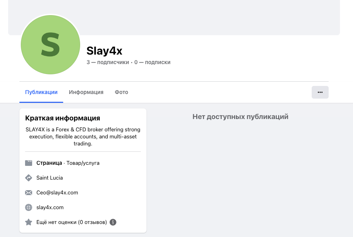353x237 pixels.
Task: Click the 0 — подписки following link
Action: click(x=152, y=62)
